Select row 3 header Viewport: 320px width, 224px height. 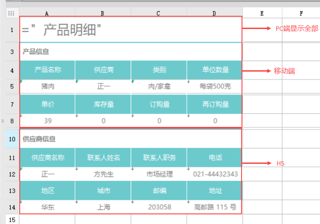coord(12,52)
